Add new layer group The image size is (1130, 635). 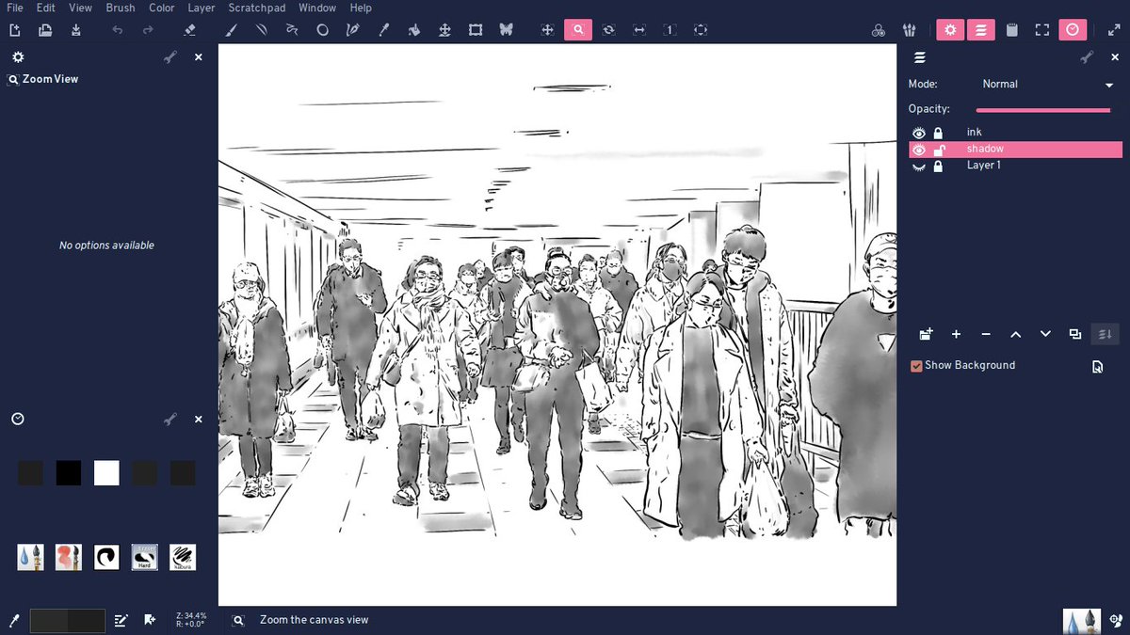pyautogui.click(x=926, y=334)
